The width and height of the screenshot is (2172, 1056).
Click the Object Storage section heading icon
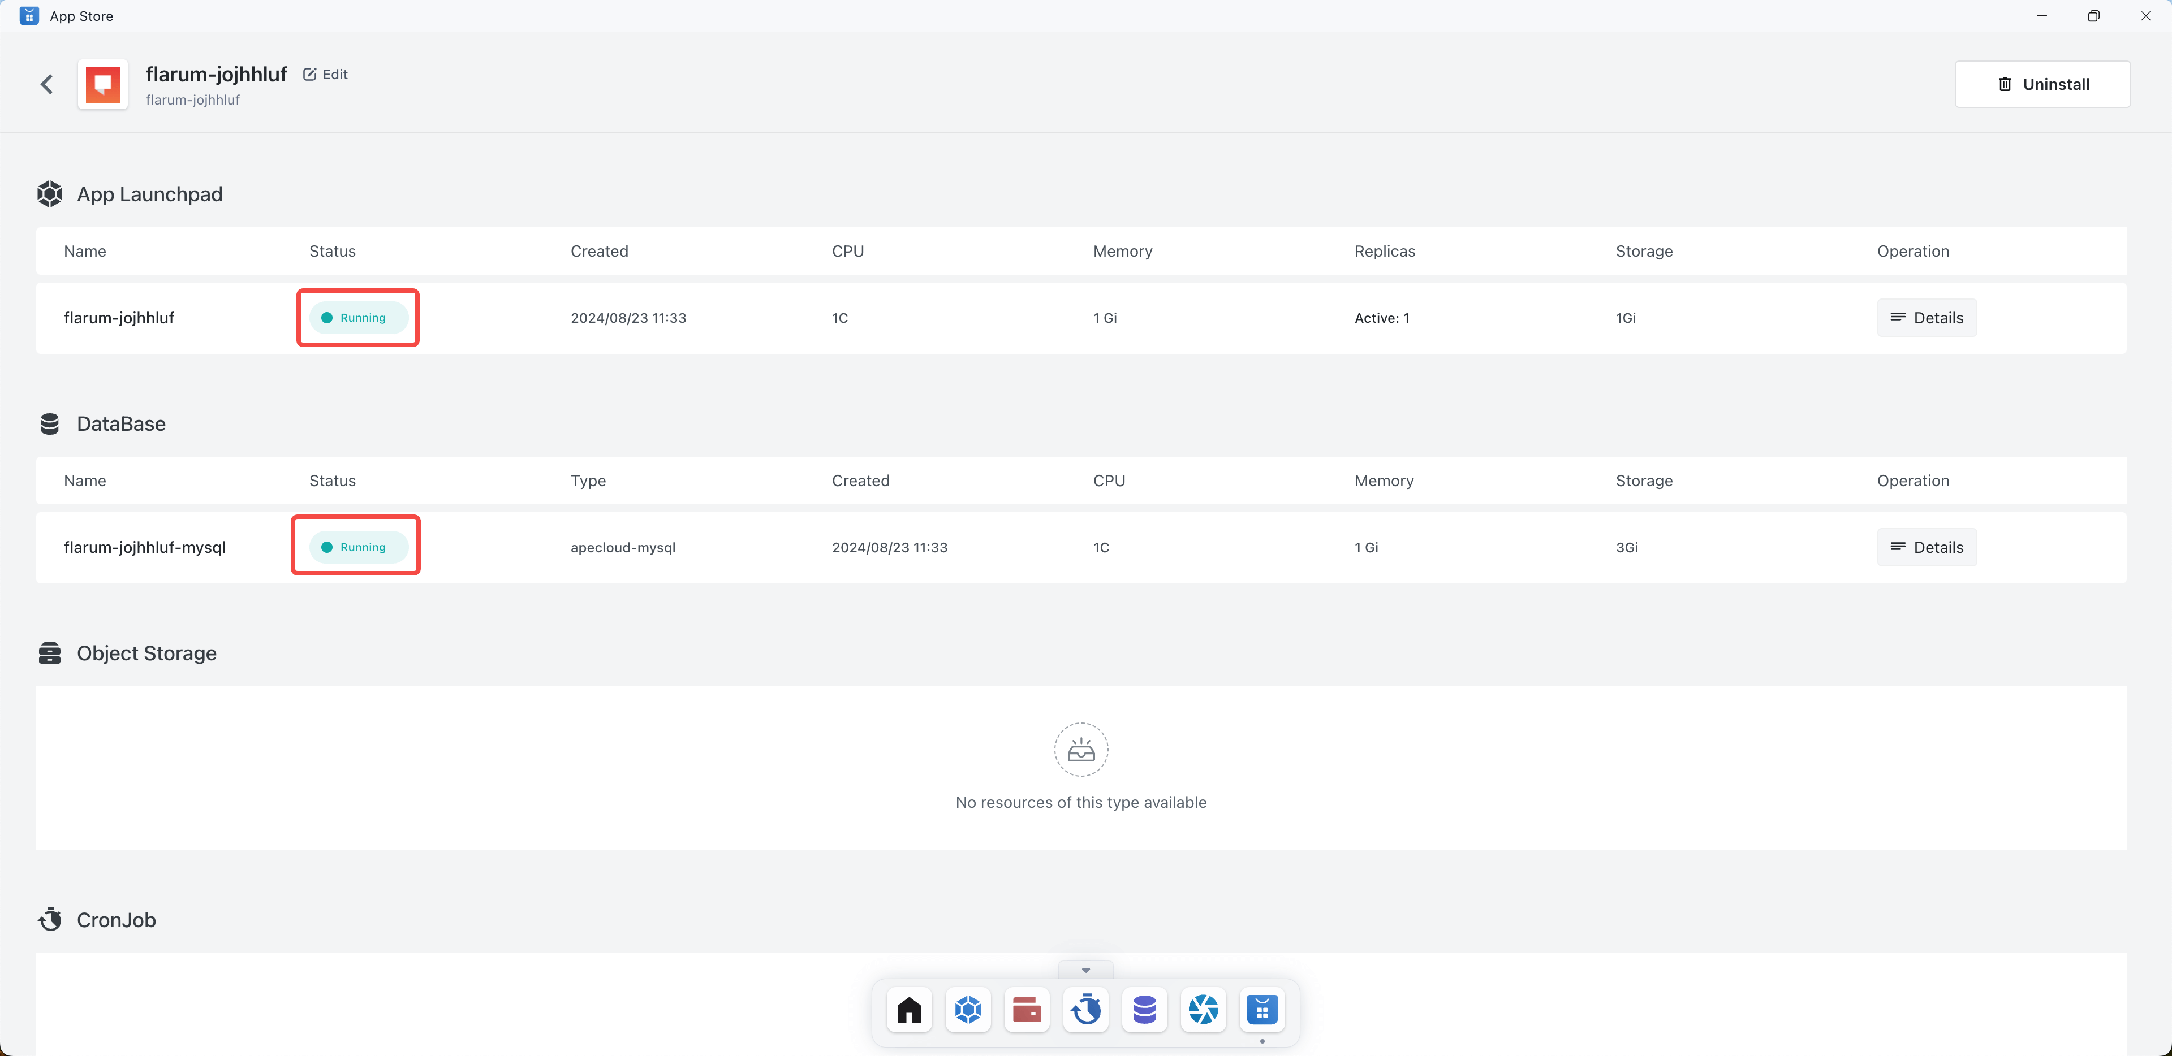[50, 653]
